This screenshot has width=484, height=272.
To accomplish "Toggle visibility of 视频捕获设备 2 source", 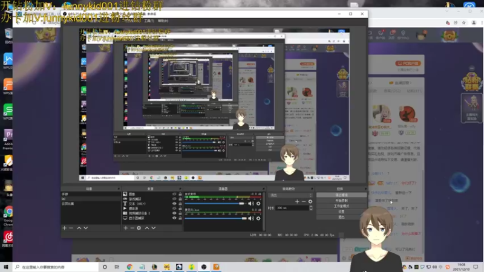I will pyautogui.click(x=174, y=213).
